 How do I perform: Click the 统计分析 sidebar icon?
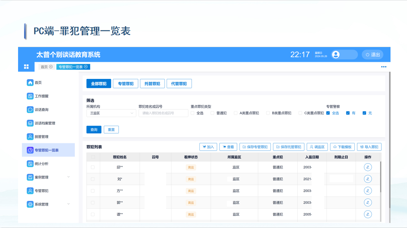(30, 164)
